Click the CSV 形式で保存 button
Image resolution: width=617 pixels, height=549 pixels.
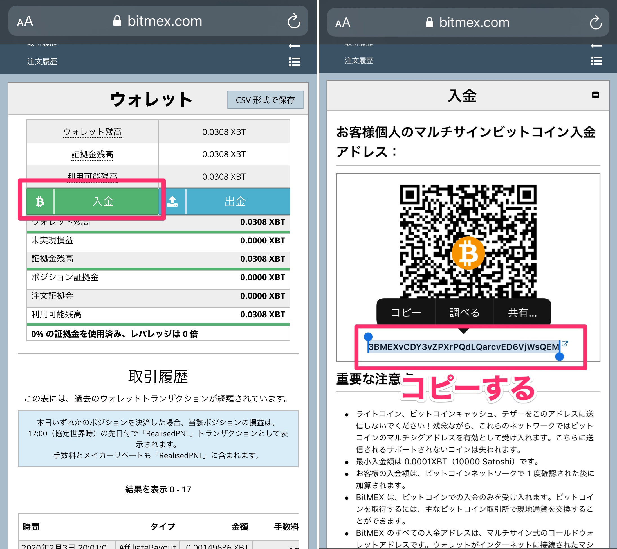pyautogui.click(x=265, y=100)
